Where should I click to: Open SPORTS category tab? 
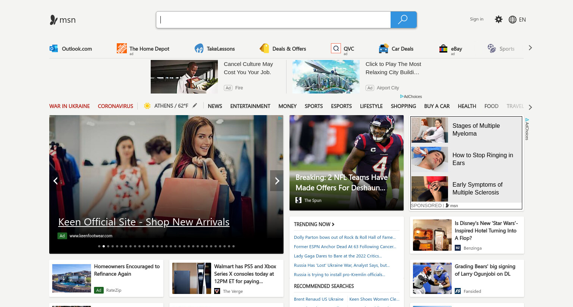click(314, 106)
